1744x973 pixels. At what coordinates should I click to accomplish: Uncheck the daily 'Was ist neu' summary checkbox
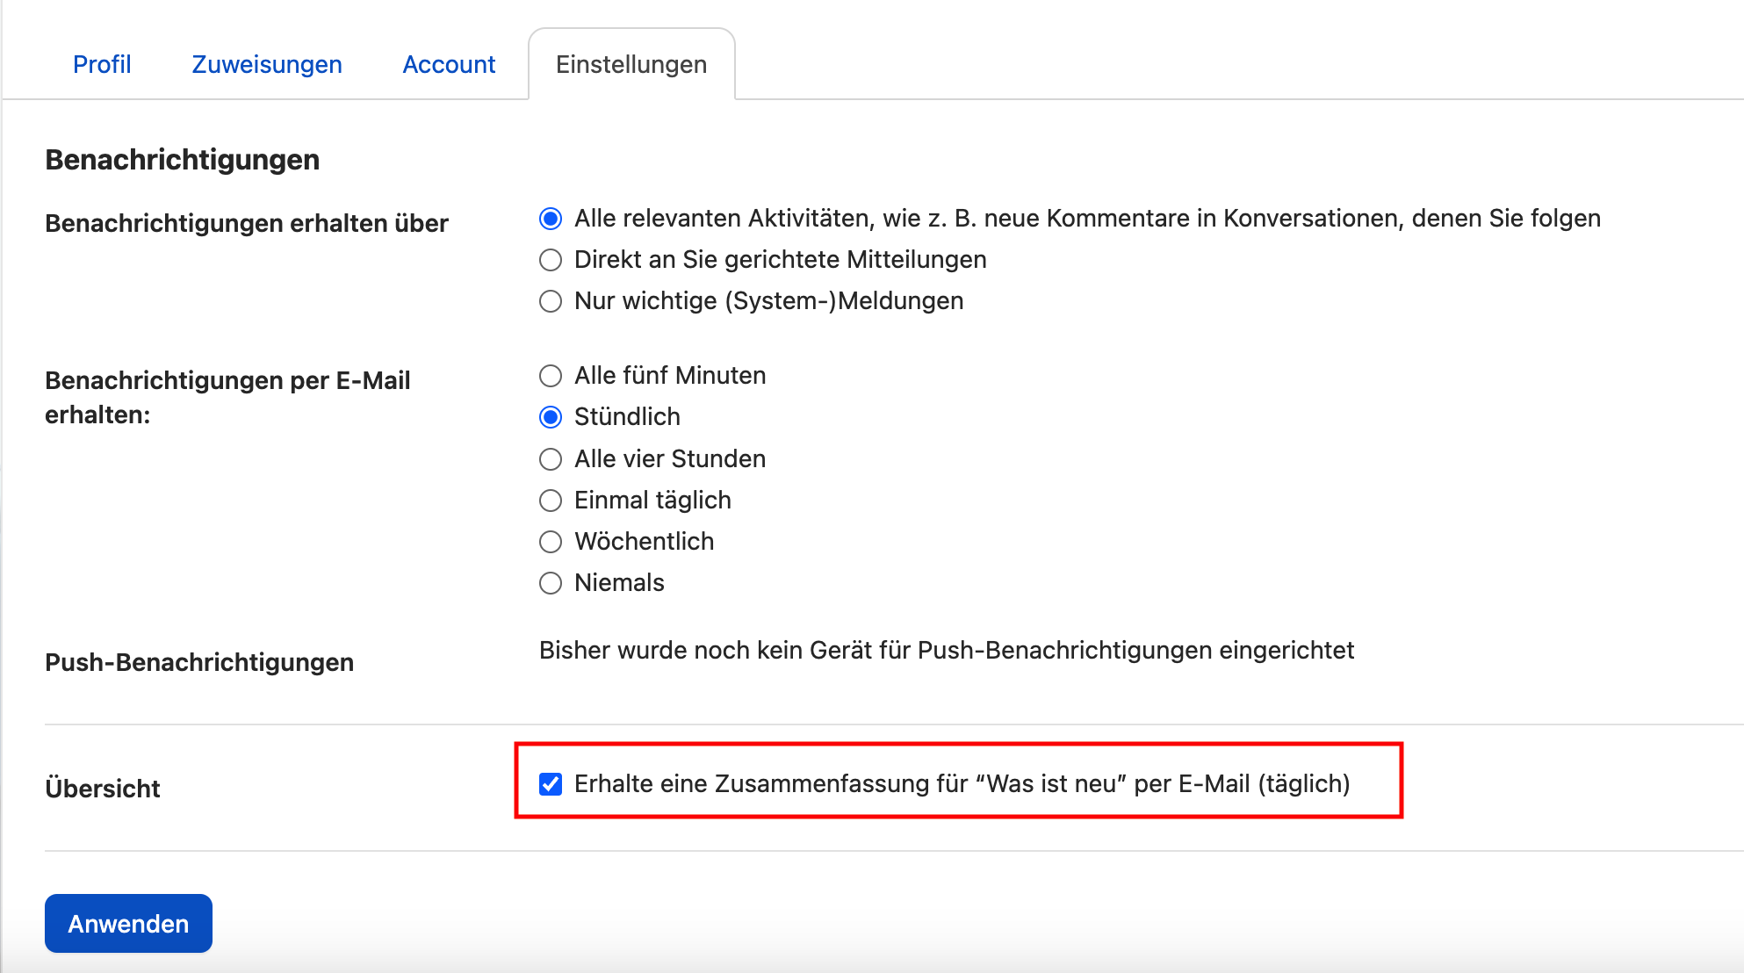pos(551,784)
